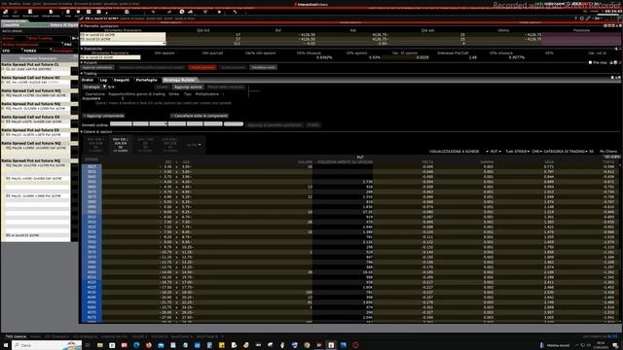
Task: Collapse the Pannello quotazioni section
Action: click(82, 26)
